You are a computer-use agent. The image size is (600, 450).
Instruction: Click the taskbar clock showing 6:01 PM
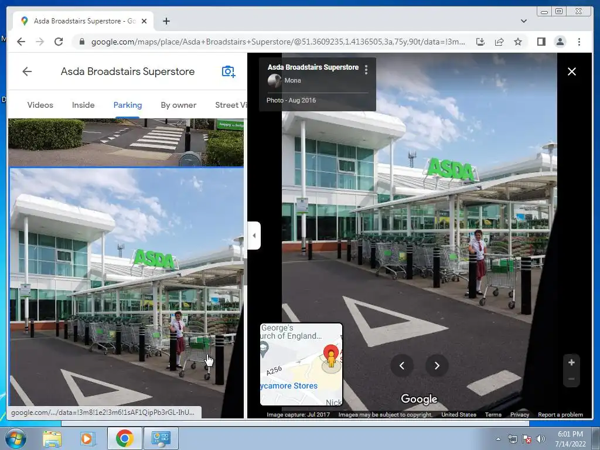(x=571, y=439)
